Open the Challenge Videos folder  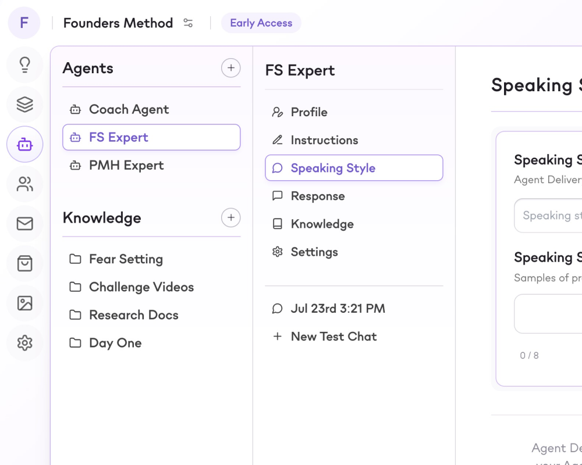(x=141, y=287)
